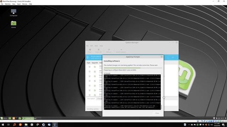Open the Windows Start button
The height and width of the screenshot is (127, 227).
click(x=3, y=125)
